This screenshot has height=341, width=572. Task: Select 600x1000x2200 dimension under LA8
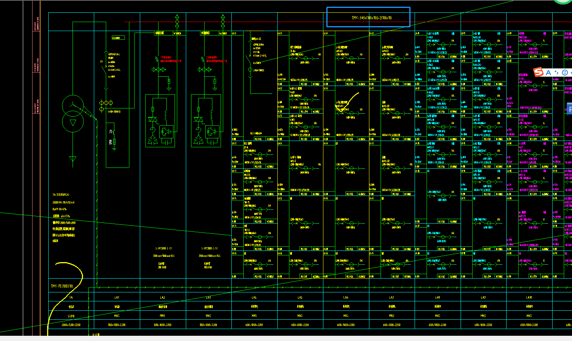(x=437, y=325)
